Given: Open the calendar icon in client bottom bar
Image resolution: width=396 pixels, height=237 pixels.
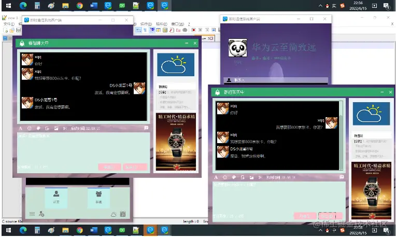Looking at the screenshot, I should click(123, 214).
